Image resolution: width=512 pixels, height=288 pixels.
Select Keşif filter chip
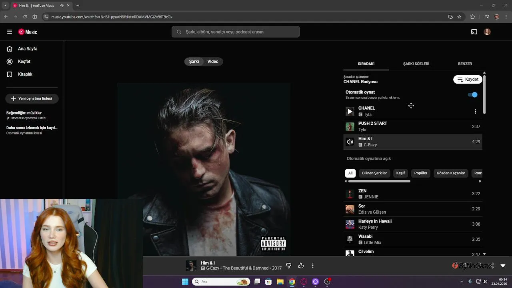pyautogui.click(x=400, y=173)
